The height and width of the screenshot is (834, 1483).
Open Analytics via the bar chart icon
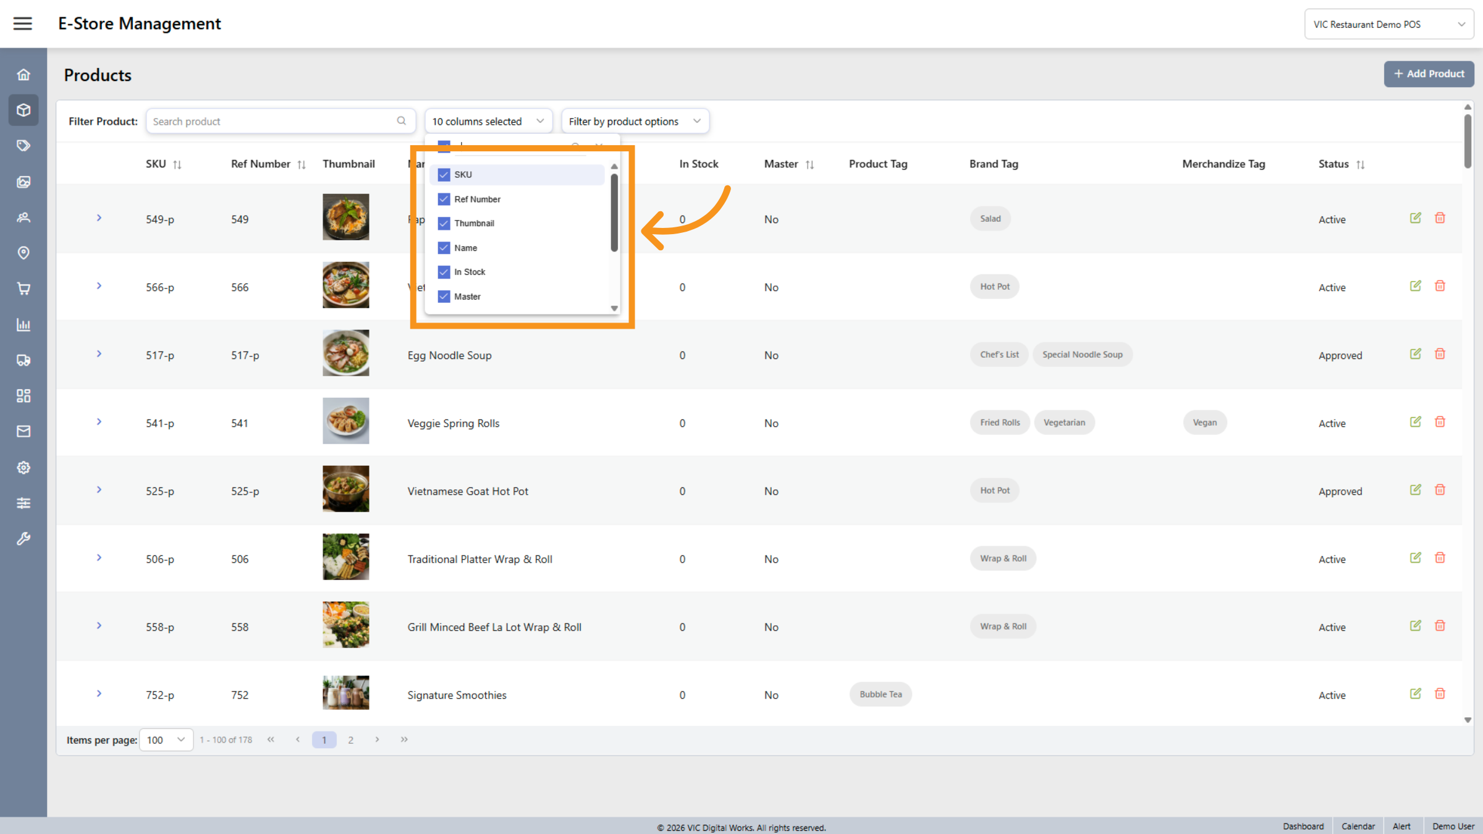(x=23, y=324)
